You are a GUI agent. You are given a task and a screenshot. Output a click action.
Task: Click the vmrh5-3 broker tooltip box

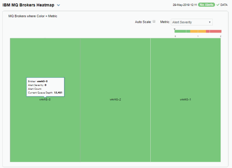[x=45, y=87]
